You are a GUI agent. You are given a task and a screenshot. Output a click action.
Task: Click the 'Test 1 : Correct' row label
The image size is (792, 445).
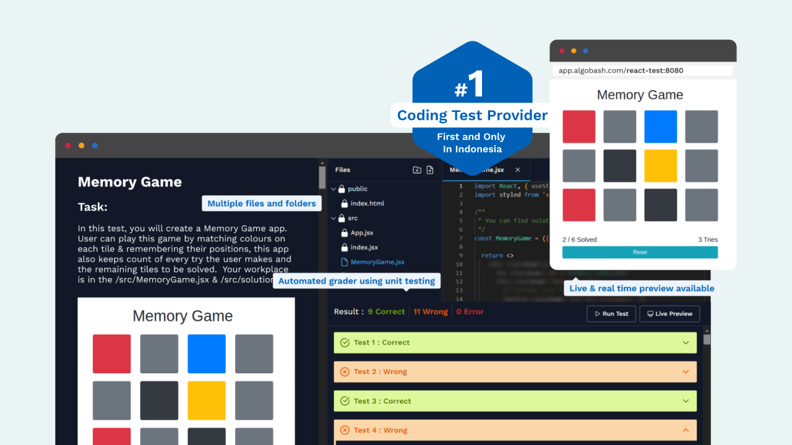(382, 342)
